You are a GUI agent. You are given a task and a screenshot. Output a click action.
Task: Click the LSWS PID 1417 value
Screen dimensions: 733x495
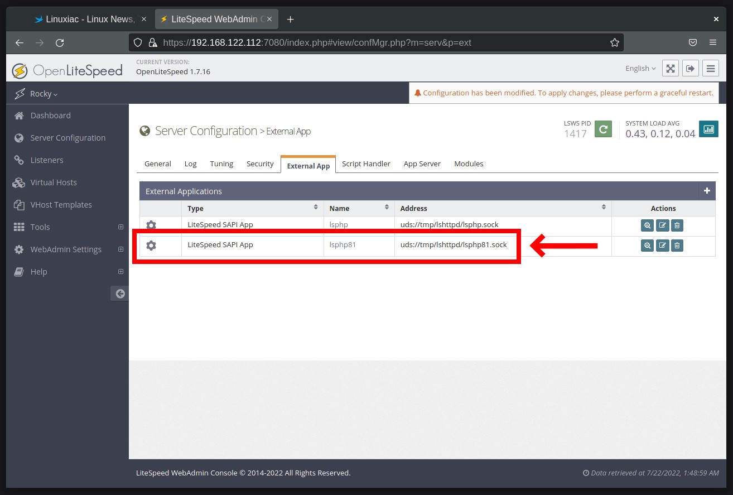pos(575,134)
